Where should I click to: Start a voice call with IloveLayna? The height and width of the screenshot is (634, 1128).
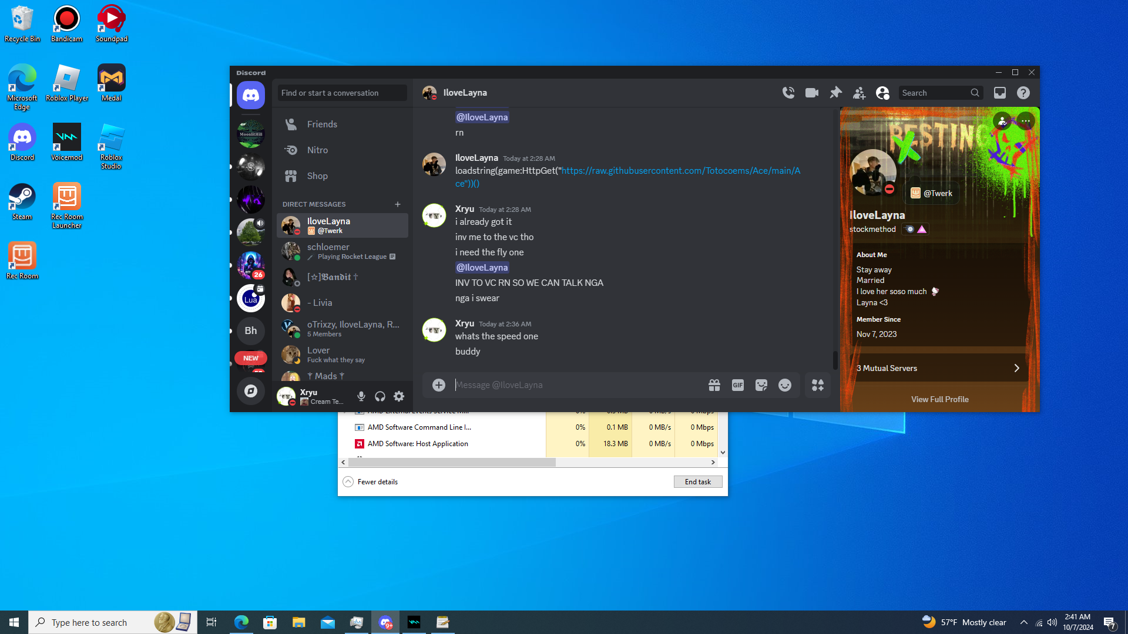tap(788, 93)
